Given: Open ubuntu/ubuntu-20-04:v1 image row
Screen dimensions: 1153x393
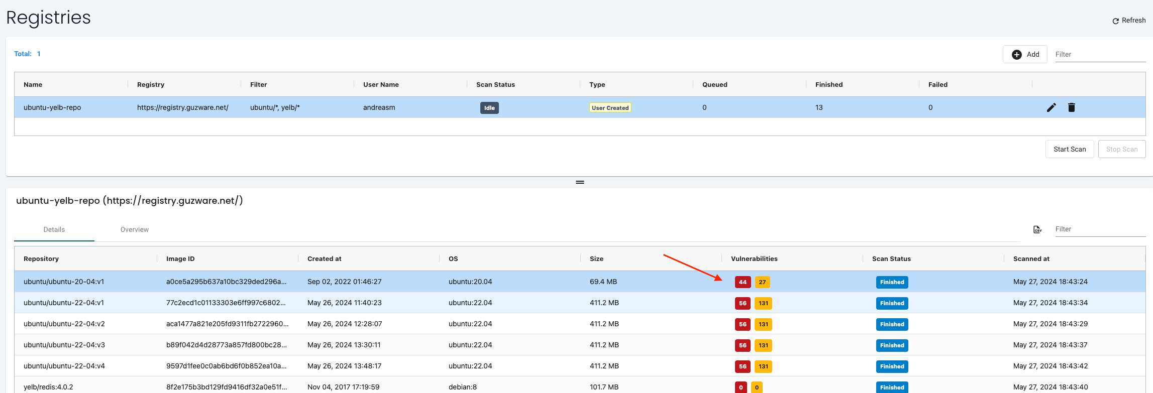Looking at the screenshot, I should coord(580,282).
